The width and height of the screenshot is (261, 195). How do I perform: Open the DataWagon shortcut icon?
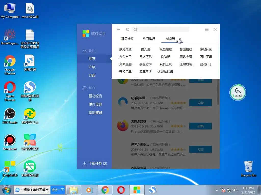point(10,37)
